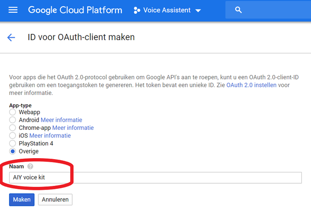
Task: Click the Voice Assistent project hexagon icon
Action: (x=137, y=10)
